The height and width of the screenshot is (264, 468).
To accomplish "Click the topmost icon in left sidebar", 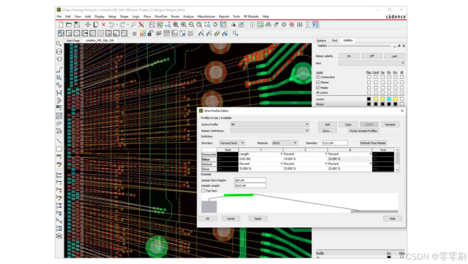I will [59, 44].
